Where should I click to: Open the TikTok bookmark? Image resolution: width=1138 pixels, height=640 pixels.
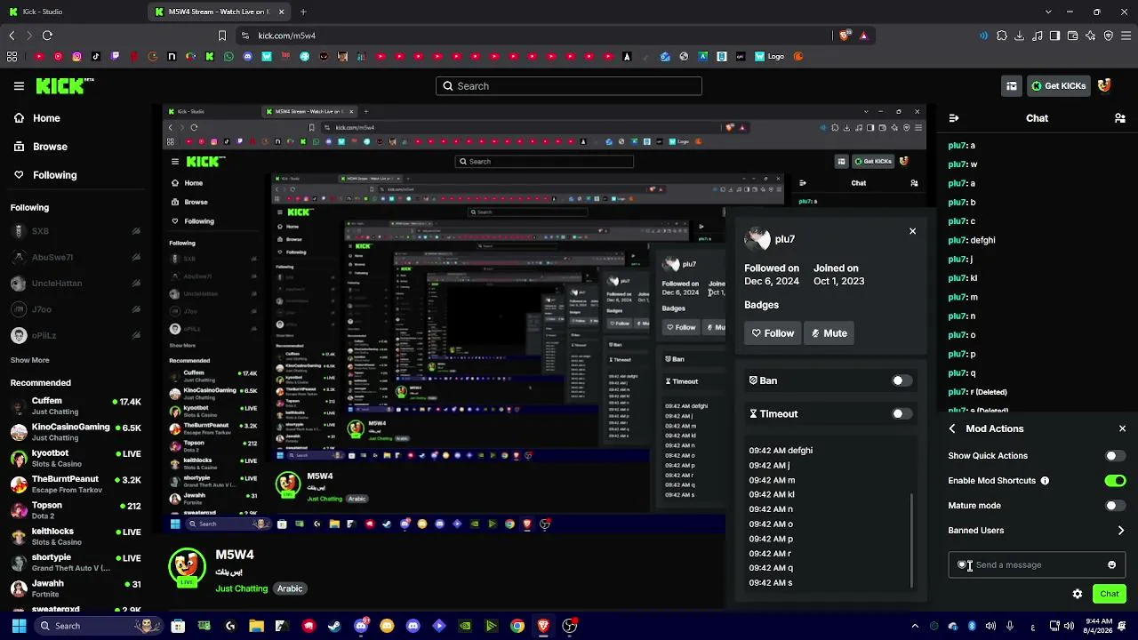[x=96, y=57]
